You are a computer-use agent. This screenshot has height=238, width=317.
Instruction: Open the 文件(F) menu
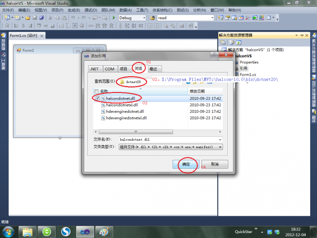(x=8, y=10)
